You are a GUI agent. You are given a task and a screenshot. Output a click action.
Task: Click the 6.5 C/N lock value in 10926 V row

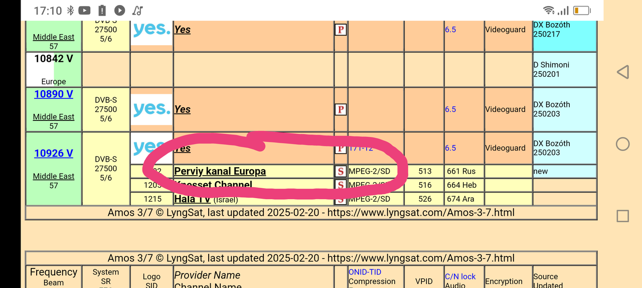[450, 148]
